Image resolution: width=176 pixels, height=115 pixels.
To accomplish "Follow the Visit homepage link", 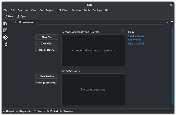I will click(136, 36).
